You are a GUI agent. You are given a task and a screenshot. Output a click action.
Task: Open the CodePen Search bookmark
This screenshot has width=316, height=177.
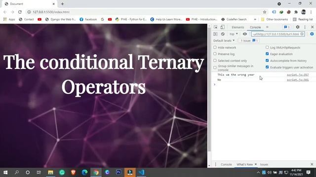[x=234, y=19]
